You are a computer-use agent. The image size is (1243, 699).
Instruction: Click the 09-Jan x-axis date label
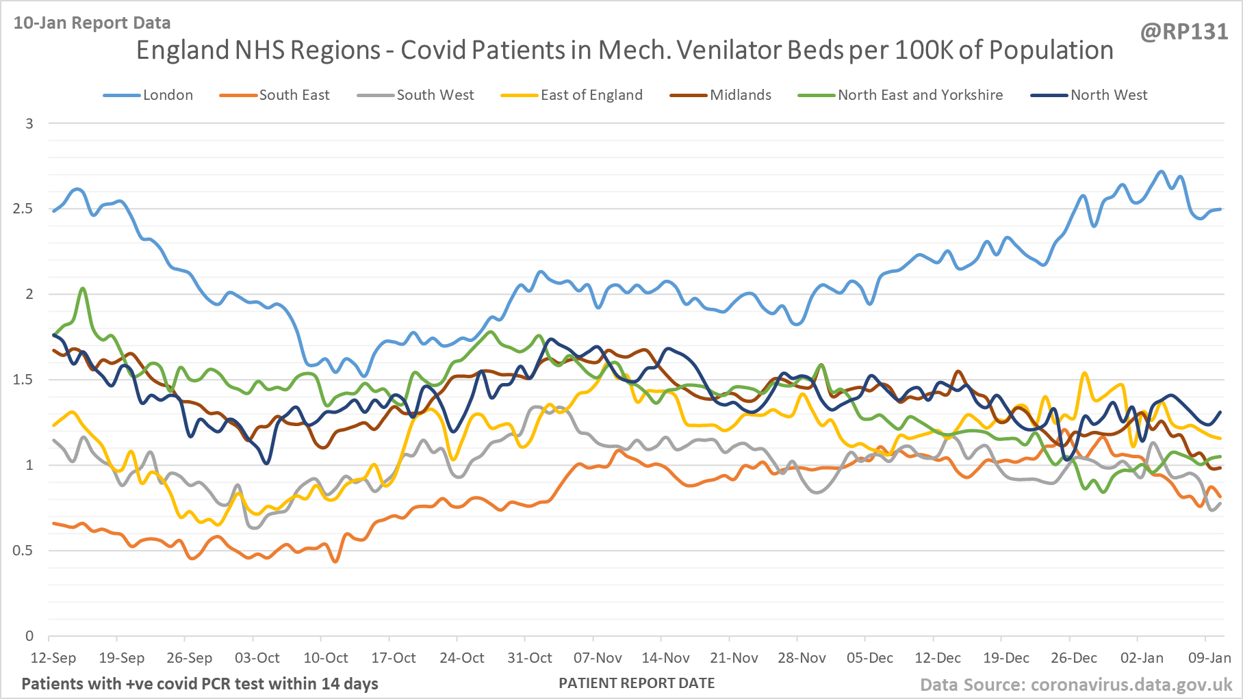[1209, 658]
